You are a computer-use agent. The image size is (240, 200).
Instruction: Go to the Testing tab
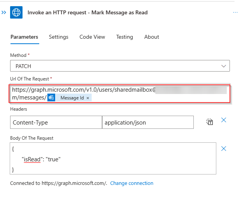[125, 37]
